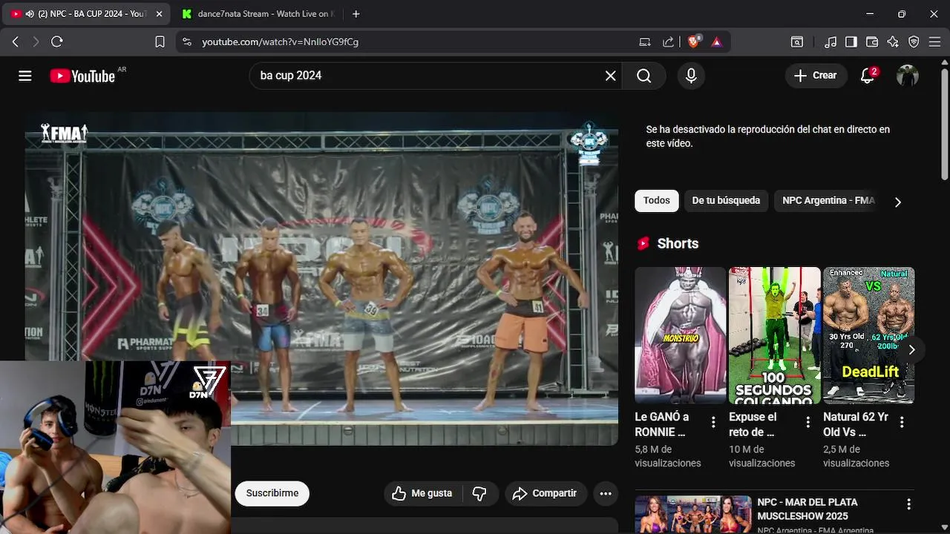The width and height of the screenshot is (950, 534).
Task: Bookmark this page in Brave
Action: click(x=160, y=42)
